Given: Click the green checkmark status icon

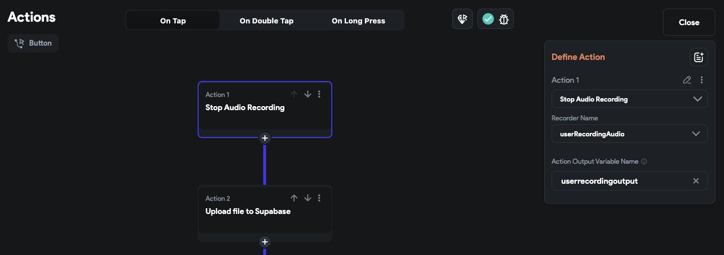Looking at the screenshot, I should (x=488, y=19).
